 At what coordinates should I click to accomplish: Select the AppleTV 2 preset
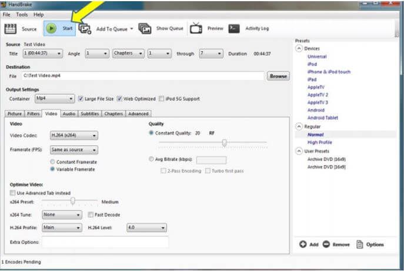point(318,95)
